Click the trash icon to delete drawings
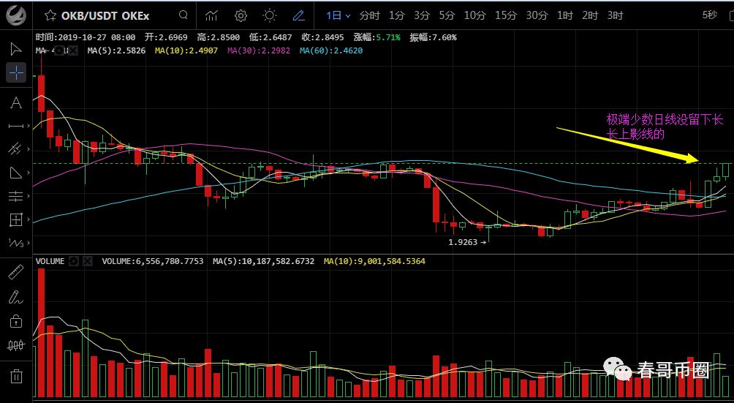 point(16,376)
